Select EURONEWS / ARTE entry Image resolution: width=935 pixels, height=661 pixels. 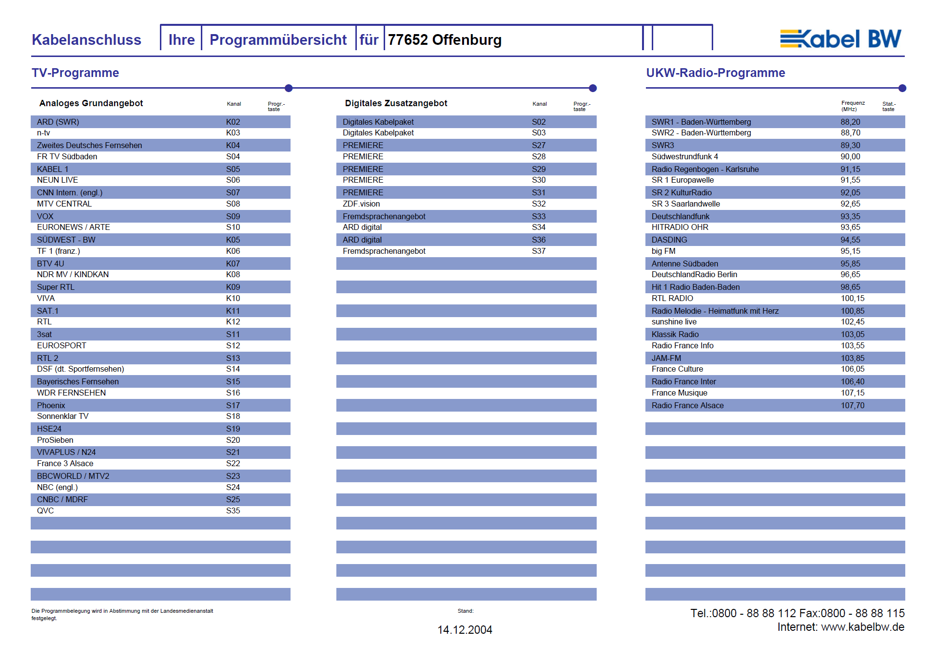tap(160, 227)
